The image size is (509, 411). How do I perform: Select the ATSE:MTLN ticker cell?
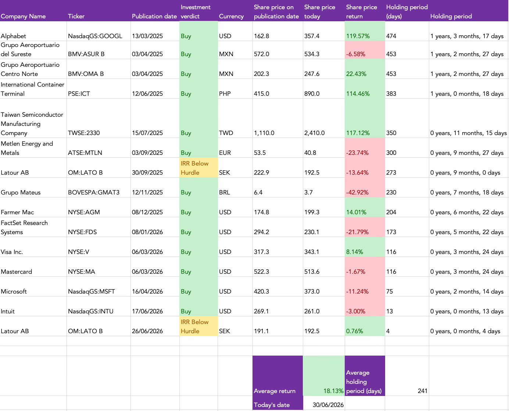point(98,148)
